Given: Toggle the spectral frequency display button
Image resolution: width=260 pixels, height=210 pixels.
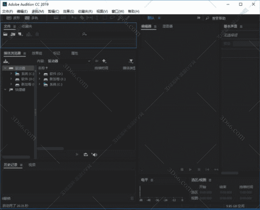Looking at the screenshot, I should (x=56, y=18).
